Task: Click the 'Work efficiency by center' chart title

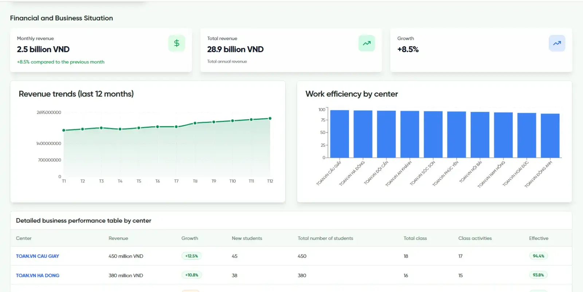Action: click(352, 94)
